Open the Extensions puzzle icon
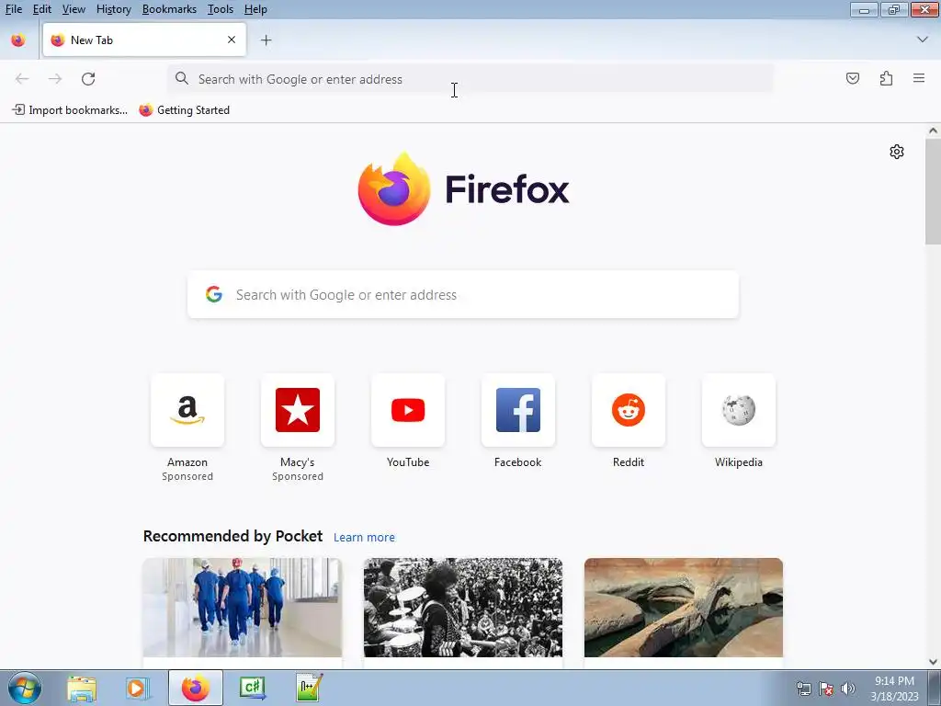This screenshot has height=706, width=941. (x=886, y=78)
